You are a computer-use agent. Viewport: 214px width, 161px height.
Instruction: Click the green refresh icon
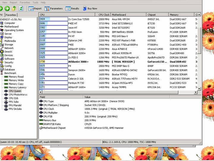pos(21,8)
